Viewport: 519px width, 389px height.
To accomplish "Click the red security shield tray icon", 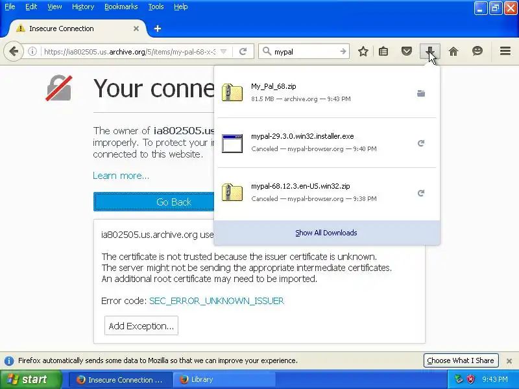I will pos(471,379).
